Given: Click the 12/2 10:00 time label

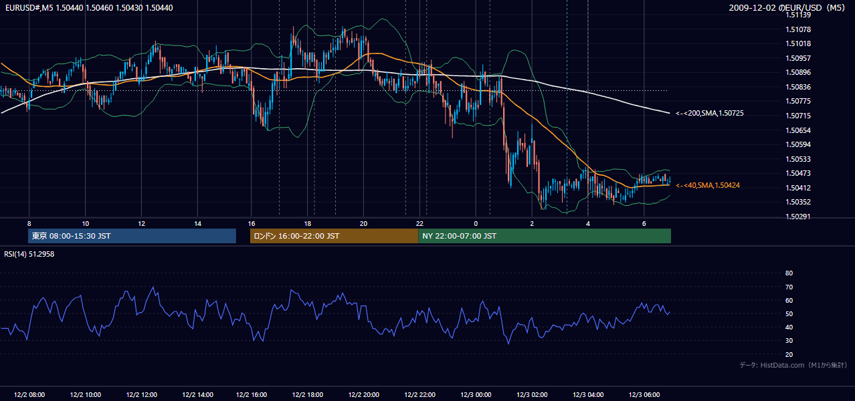Looking at the screenshot, I should click(x=85, y=395).
